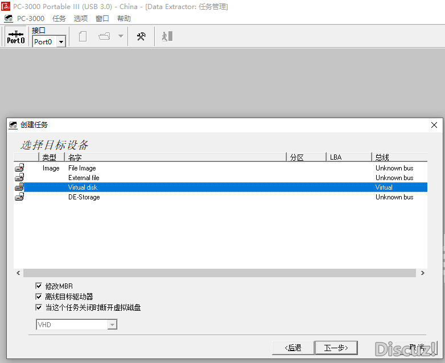Screen dimensions: 445x363
Task: Select the External file row name
Action: click(84, 178)
